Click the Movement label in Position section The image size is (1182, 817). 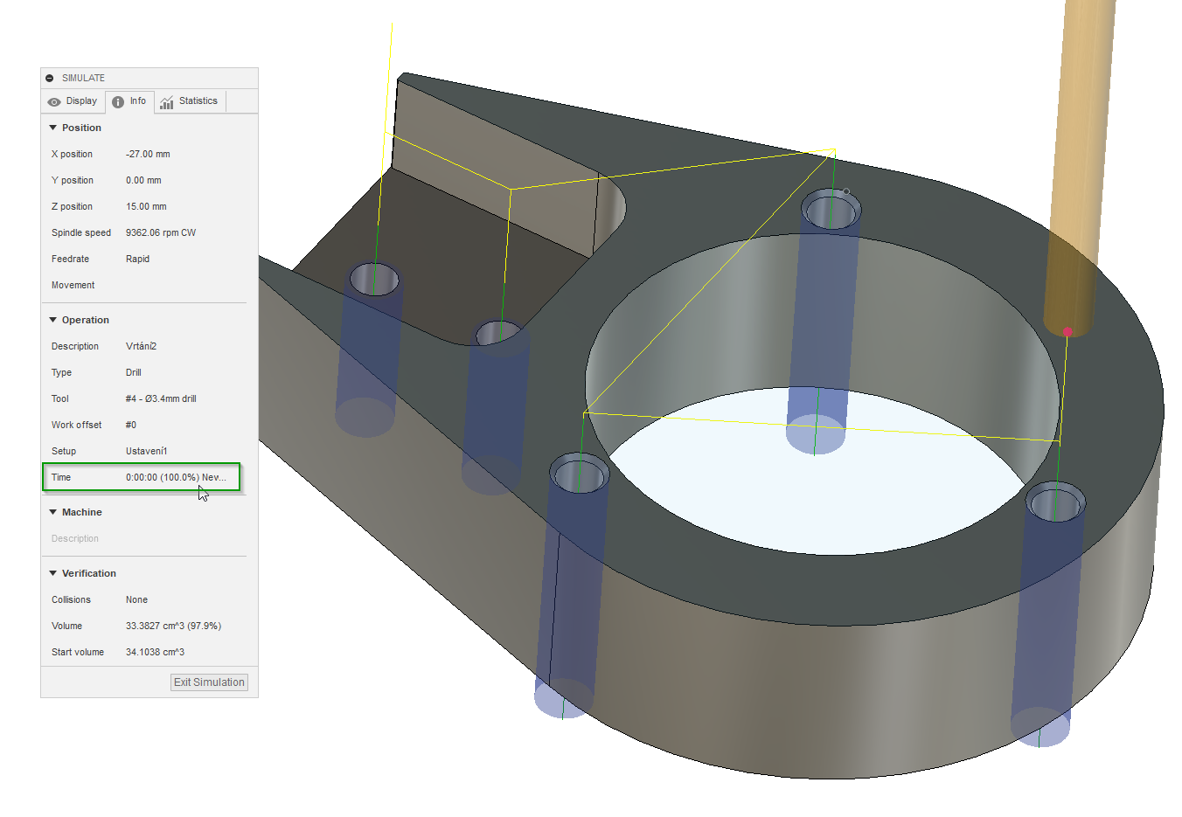(x=73, y=285)
